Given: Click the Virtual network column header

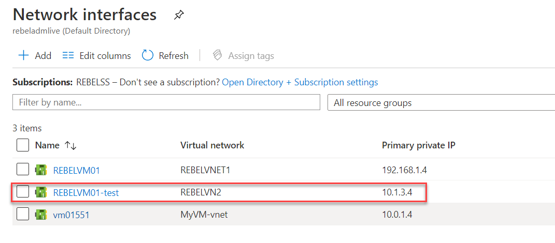Looking at the screenshot, I should point(212,145).
